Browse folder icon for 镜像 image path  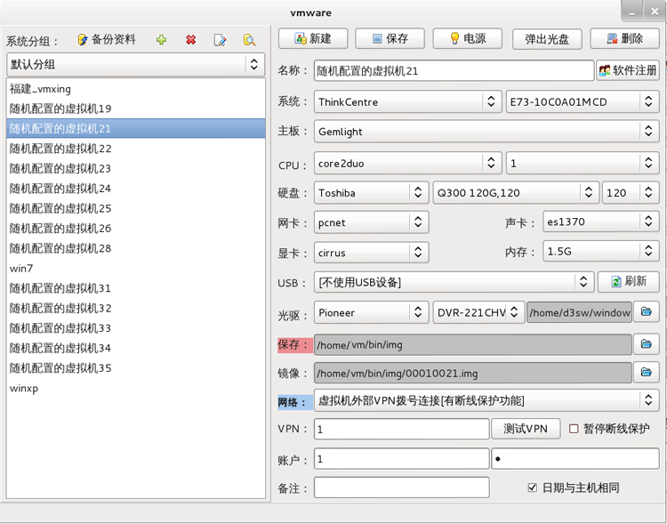point(647,373)
